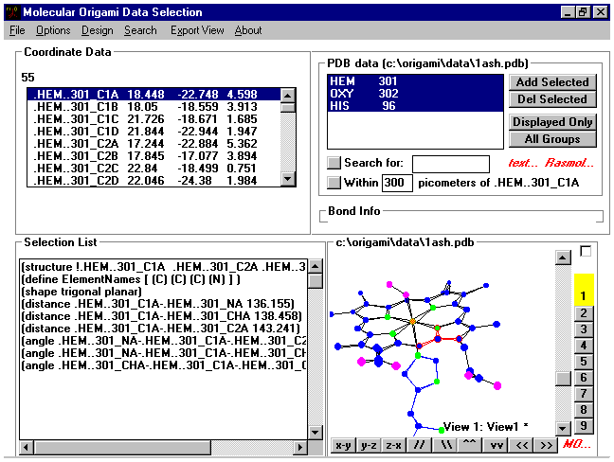Click the vv move down button

tap(495, 444)
